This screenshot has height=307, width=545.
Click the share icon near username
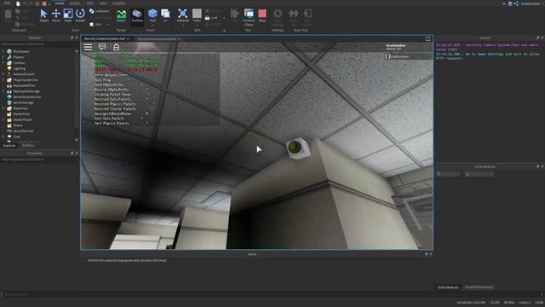pos(517,3)
